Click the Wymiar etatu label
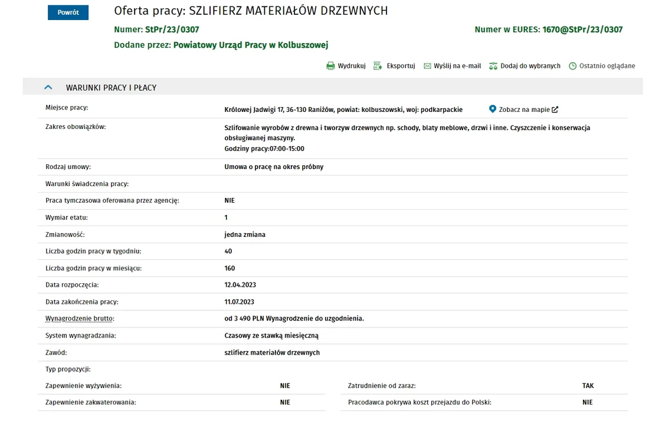This screenshot has height=424, width=672. (x=67, y=217)
